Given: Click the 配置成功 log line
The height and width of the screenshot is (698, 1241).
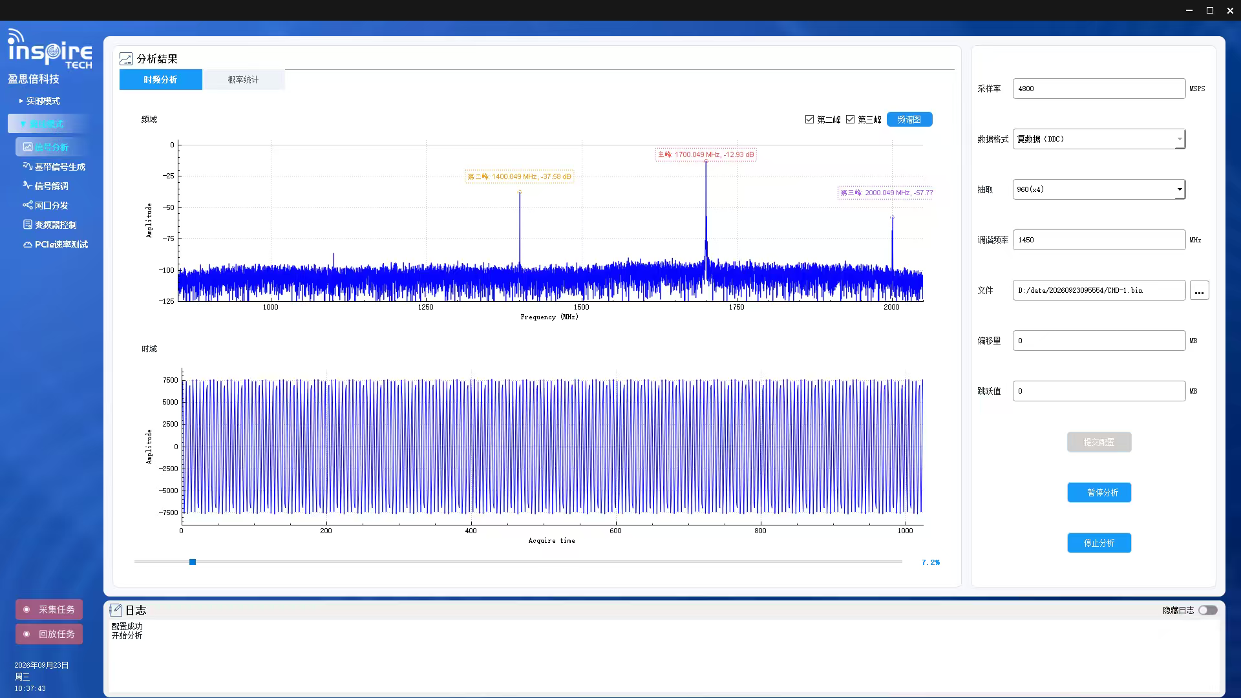Looking at the screenshot, I should click(127, 626).
